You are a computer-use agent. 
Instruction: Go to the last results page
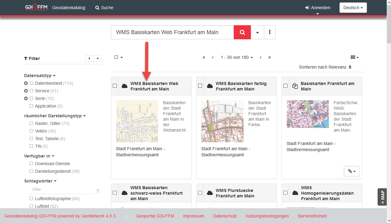point(269,57)
